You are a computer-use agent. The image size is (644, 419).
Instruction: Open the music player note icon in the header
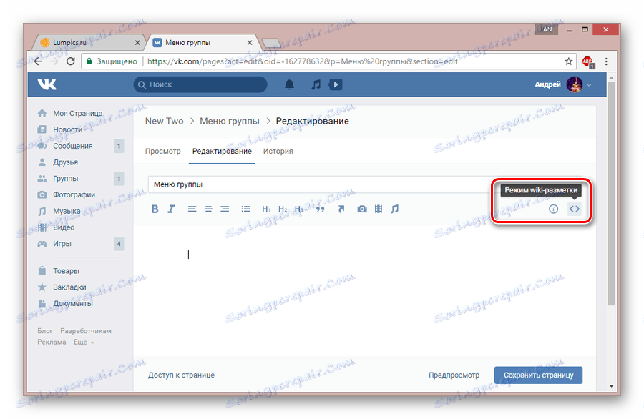tap(316, 84)
